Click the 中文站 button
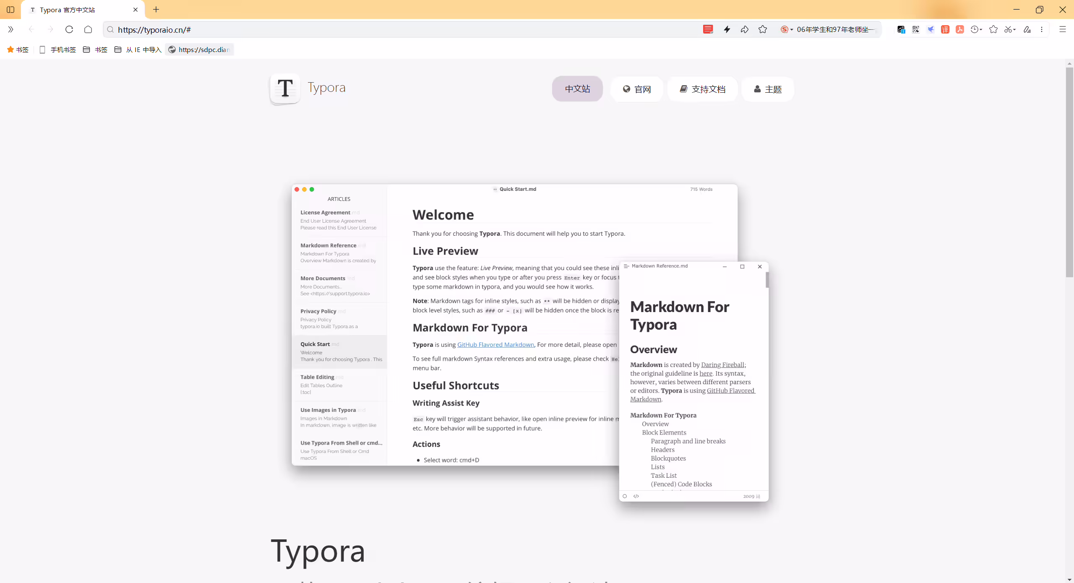This screenshot has height=583, width=1074. pyautogui.click(x=577, y=88)
